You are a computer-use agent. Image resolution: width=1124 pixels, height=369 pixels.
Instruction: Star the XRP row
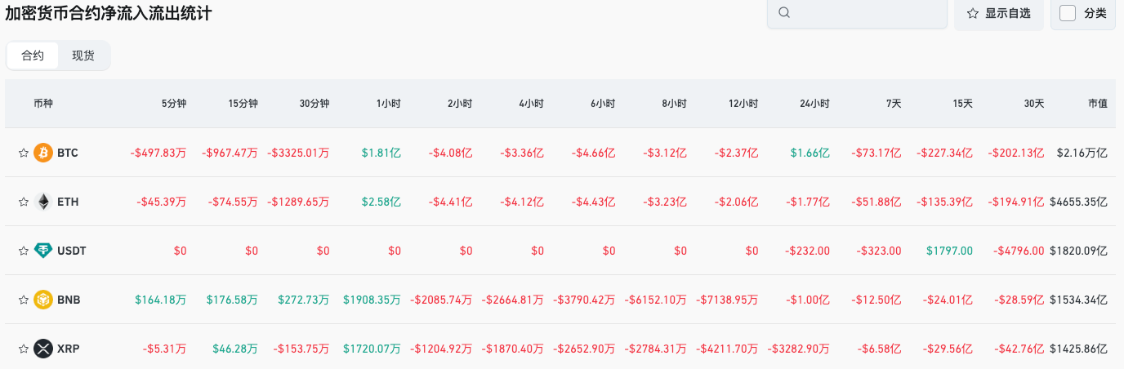(x=24, y=349)
